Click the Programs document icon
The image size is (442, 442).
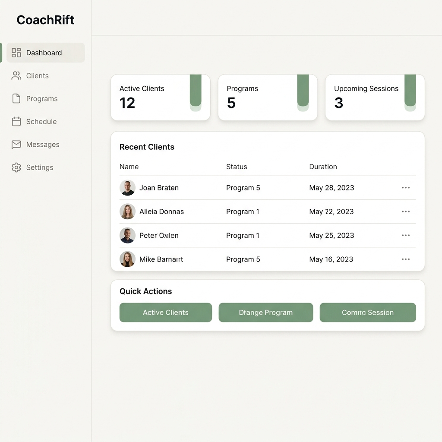pyautogui.click(x=16, y=99)
